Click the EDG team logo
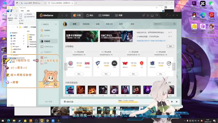Viewport: 218px width, 123px height. 114,63
